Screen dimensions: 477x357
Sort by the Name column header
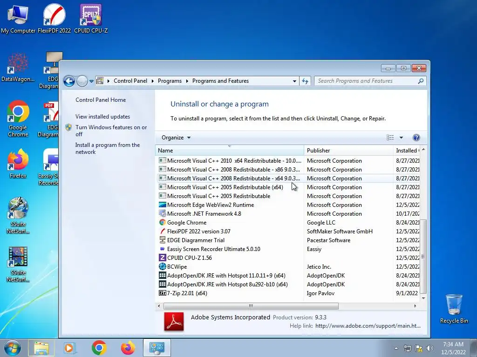pos(229,150)
